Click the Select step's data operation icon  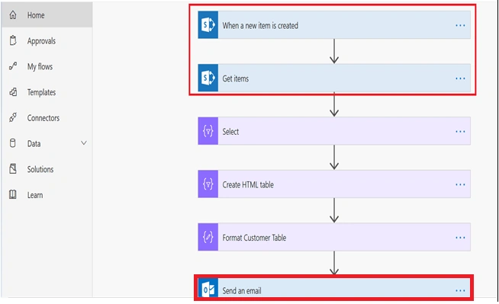tap(208, 131)
